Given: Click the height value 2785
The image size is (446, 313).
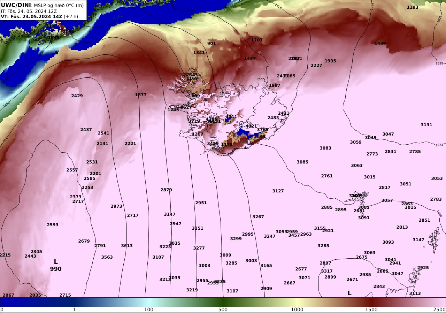Looking at the screenshot, I should [x=415, y=152].
